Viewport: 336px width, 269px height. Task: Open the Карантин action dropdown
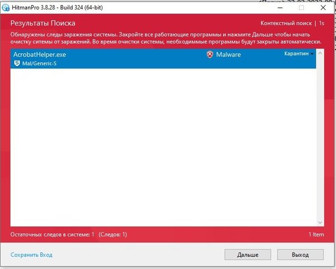(x=298, y=54)
